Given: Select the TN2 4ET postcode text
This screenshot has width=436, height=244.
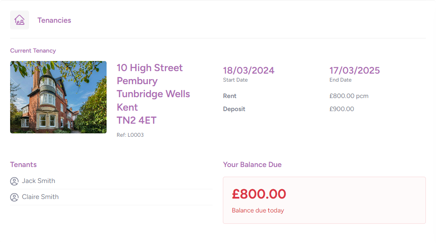Looking at the screenshot, I should [x=136, y=120].
